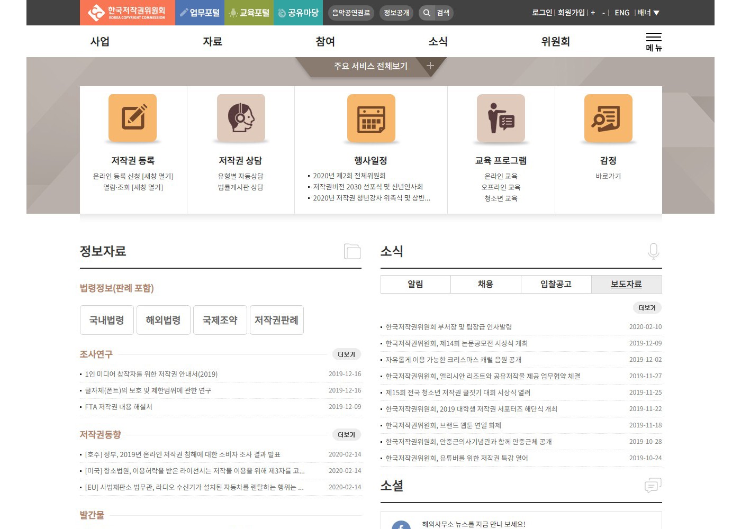This screenshot has height=529, width=741.
Task: Select the 채용 news tab
Action: coord(485,284)
